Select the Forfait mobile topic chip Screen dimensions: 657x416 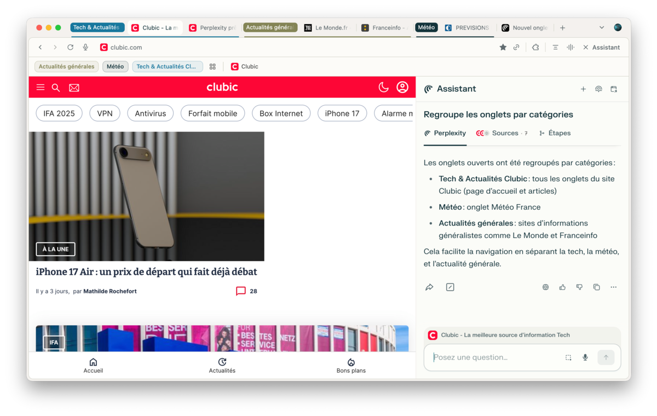tap(212, 113)
